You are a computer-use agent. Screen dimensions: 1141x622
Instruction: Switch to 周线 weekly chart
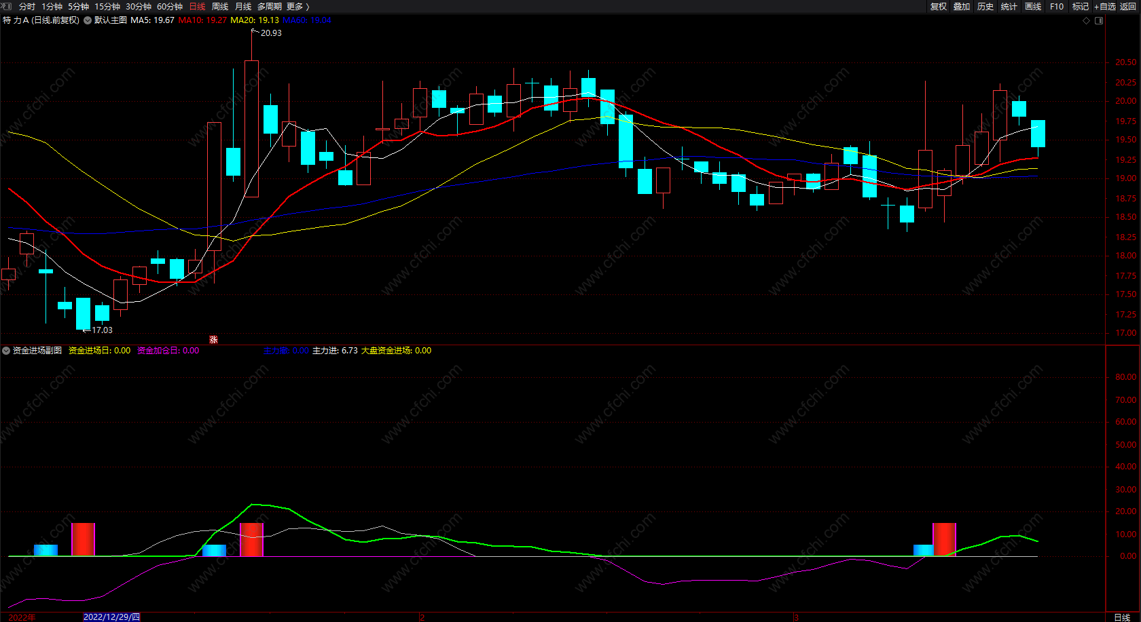point(220,7)
